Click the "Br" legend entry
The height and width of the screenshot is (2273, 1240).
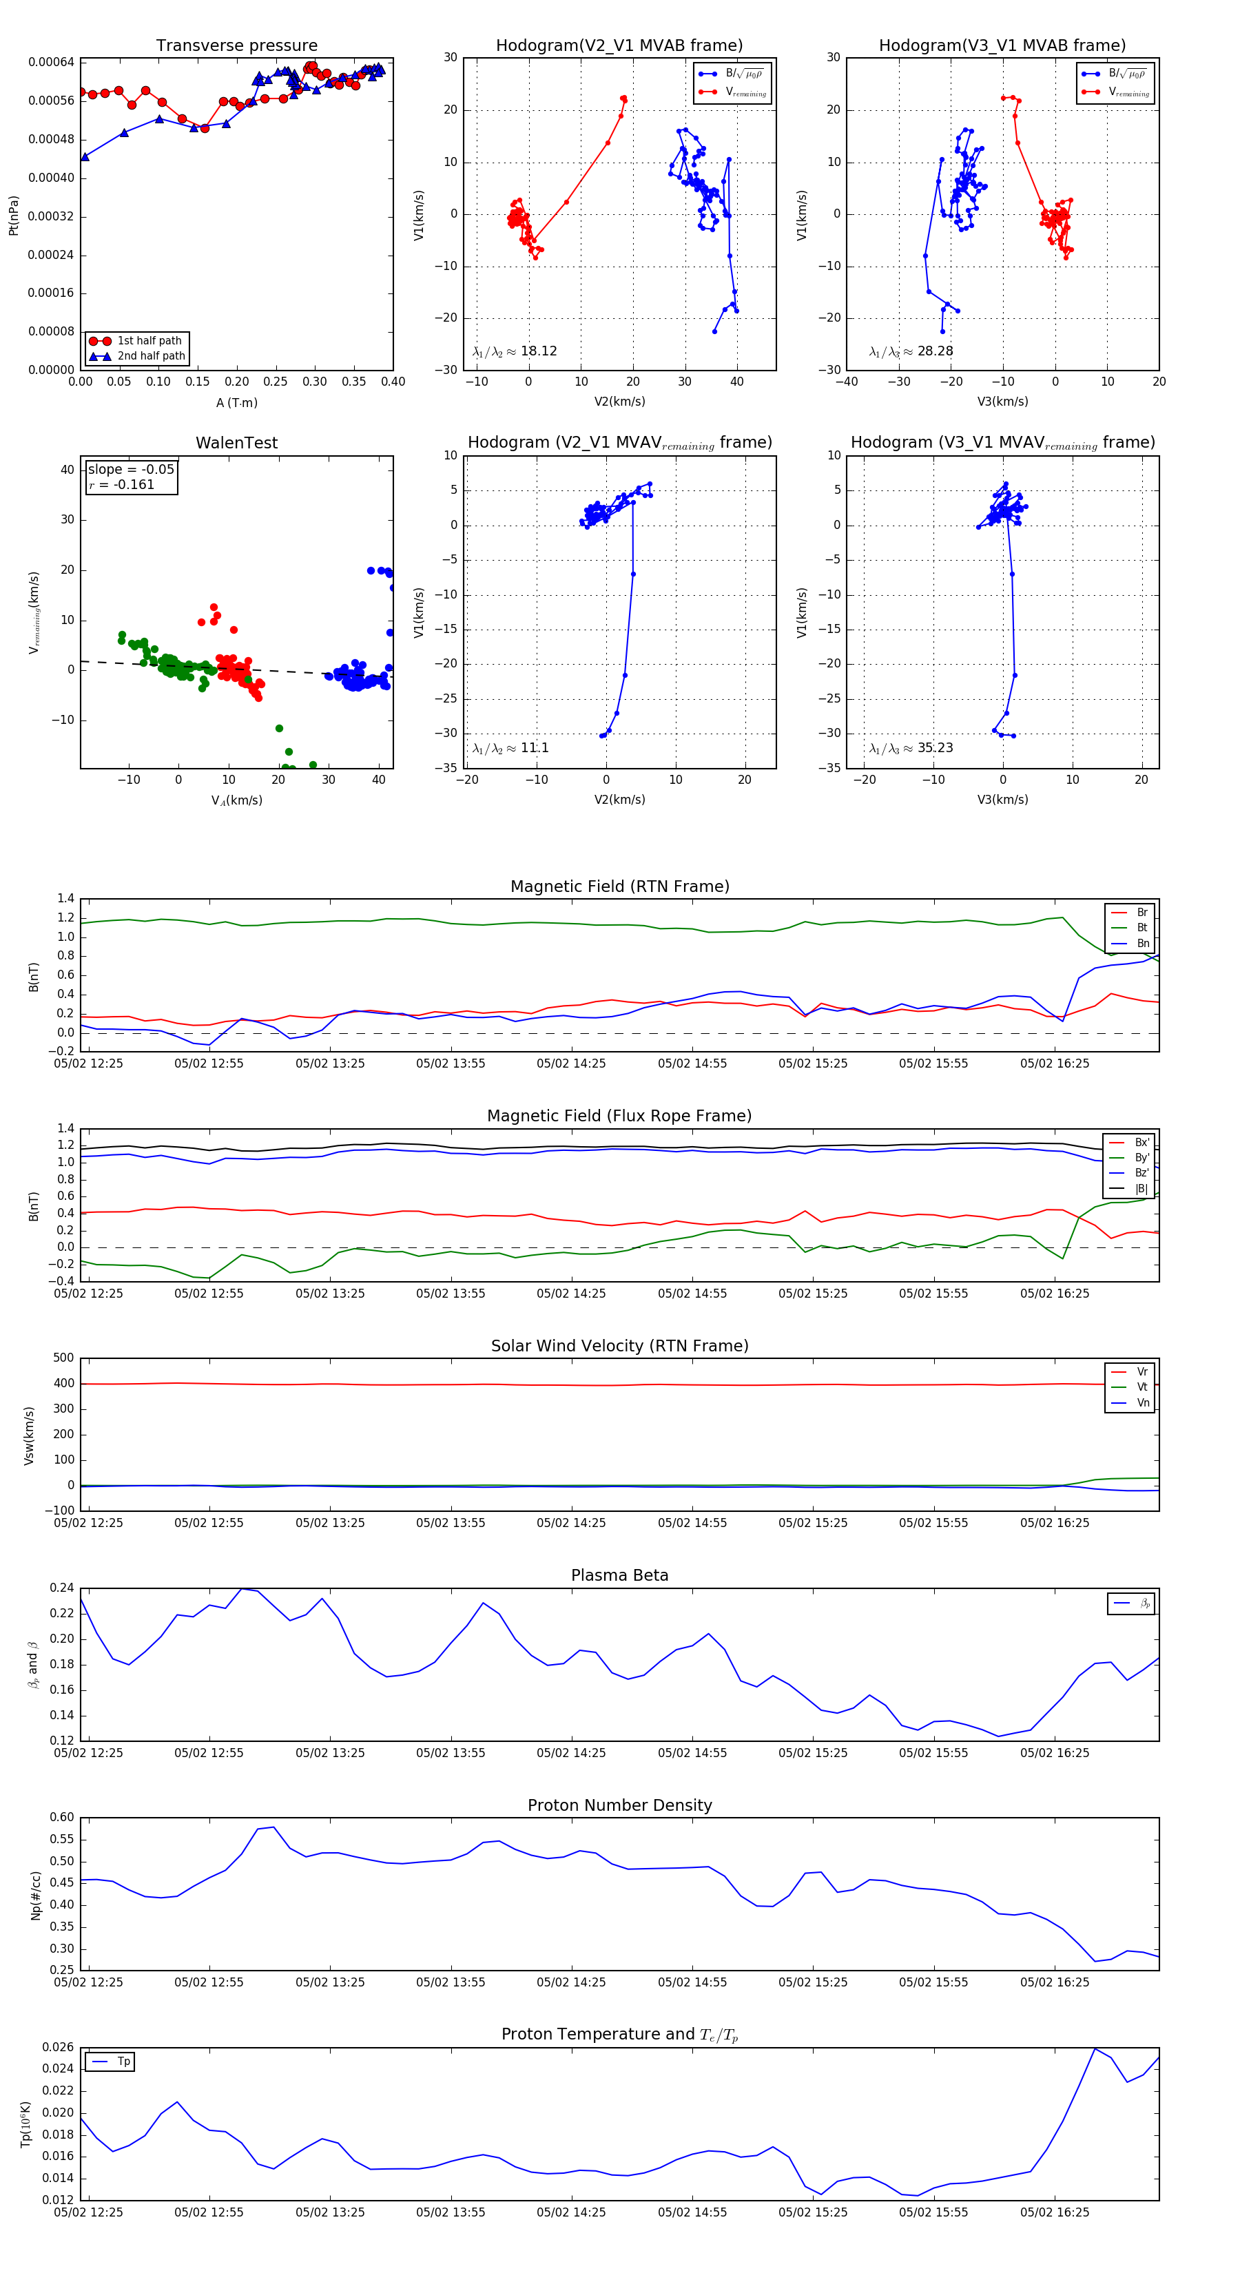tap(1130, 913)
